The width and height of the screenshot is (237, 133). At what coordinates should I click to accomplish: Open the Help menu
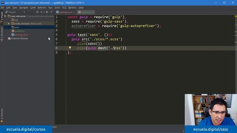click(x=81, y=7)
